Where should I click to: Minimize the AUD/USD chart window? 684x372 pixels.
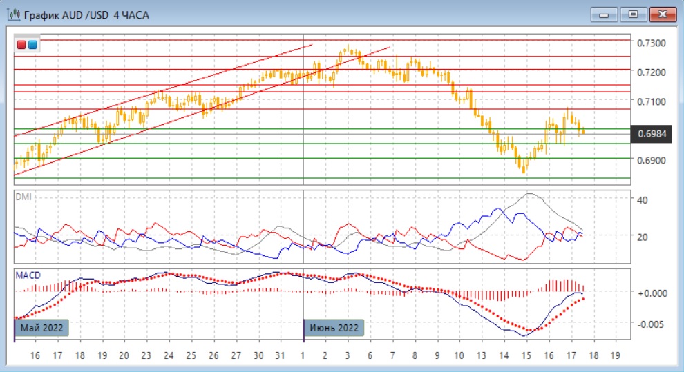click(605, 14)
